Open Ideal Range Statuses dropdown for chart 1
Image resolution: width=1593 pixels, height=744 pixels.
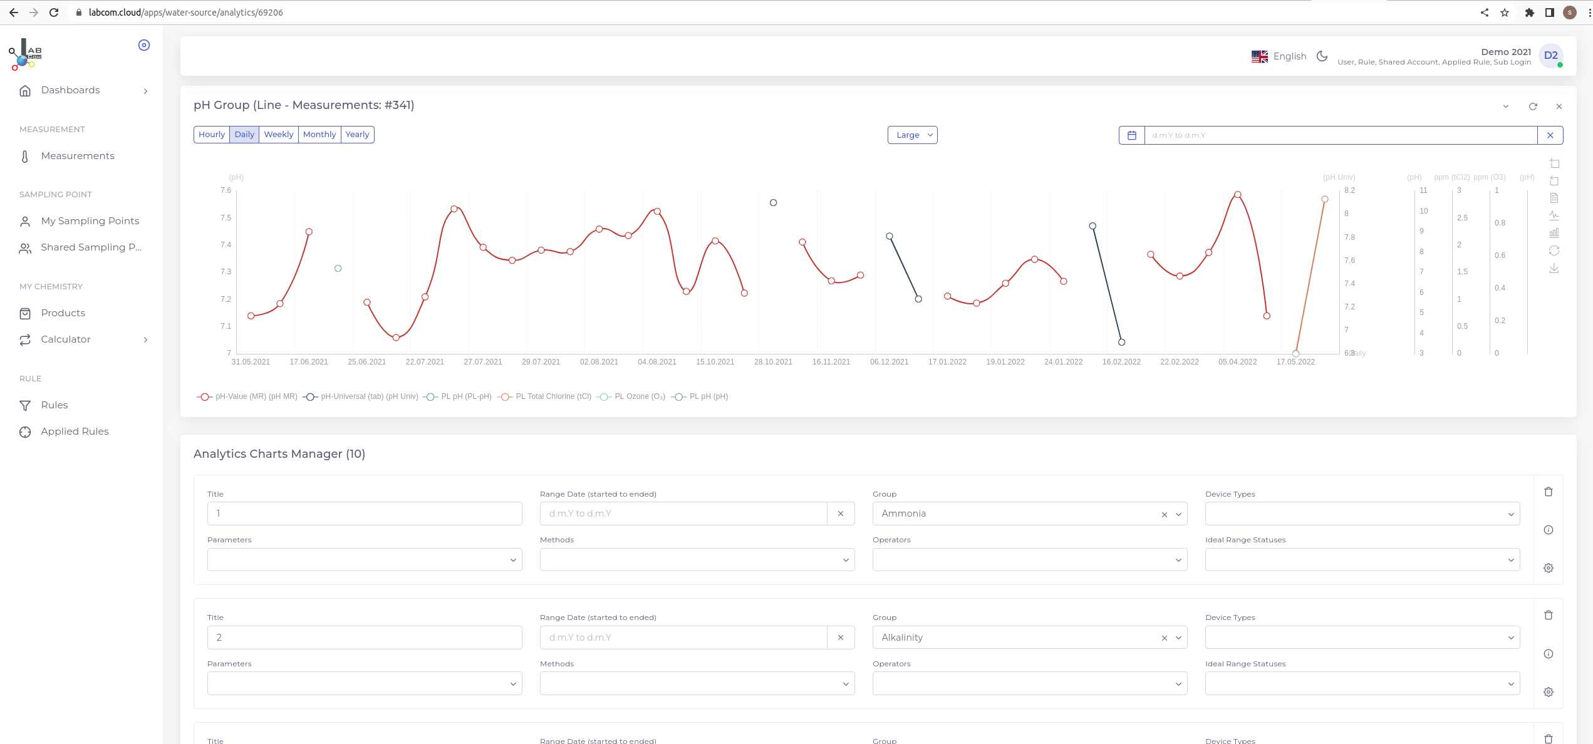click(1362, 560)
